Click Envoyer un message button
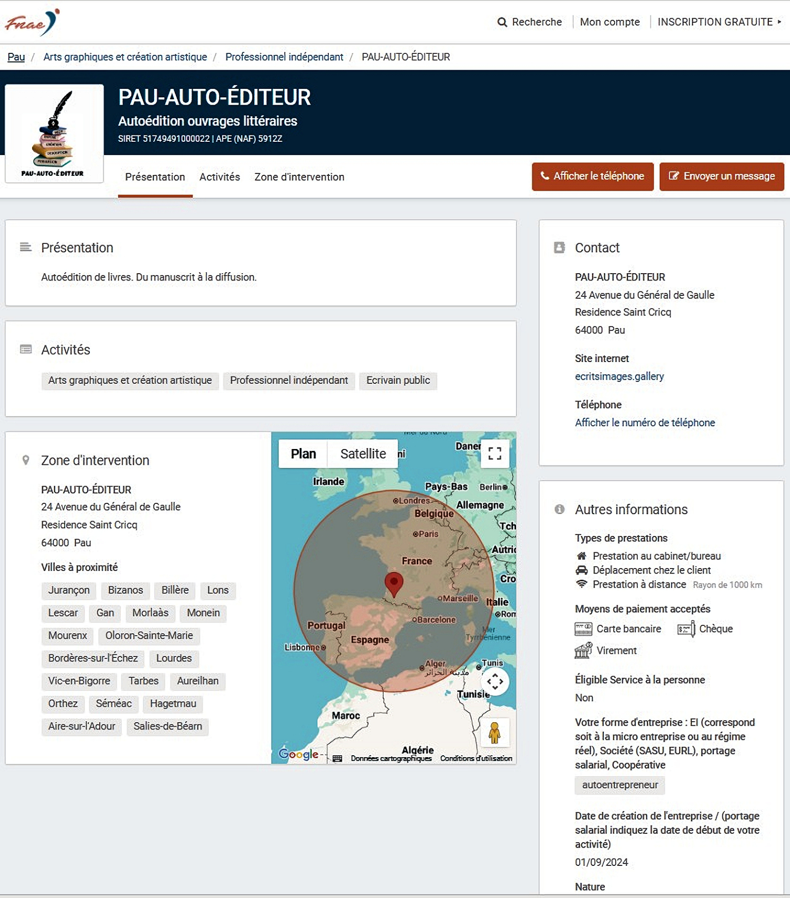This screenshot has height=898, width=790. tap(721, 176)
